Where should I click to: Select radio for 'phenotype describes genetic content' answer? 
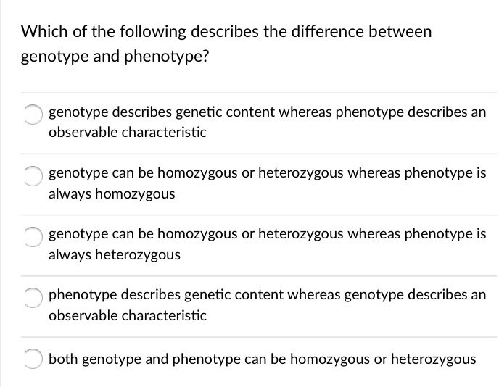tap(31, 296)
